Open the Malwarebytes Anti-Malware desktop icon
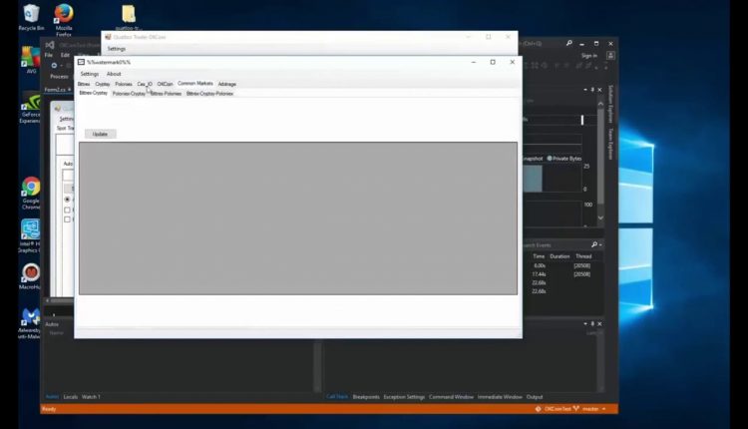 click(x=31, y=319)
